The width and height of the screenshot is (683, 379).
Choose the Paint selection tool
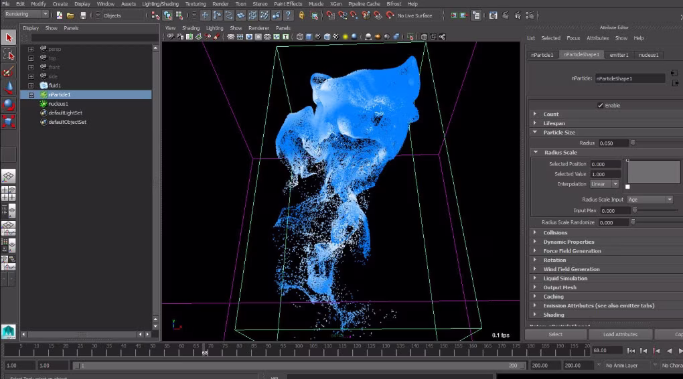pyautogui.click(x=9, y=72)
